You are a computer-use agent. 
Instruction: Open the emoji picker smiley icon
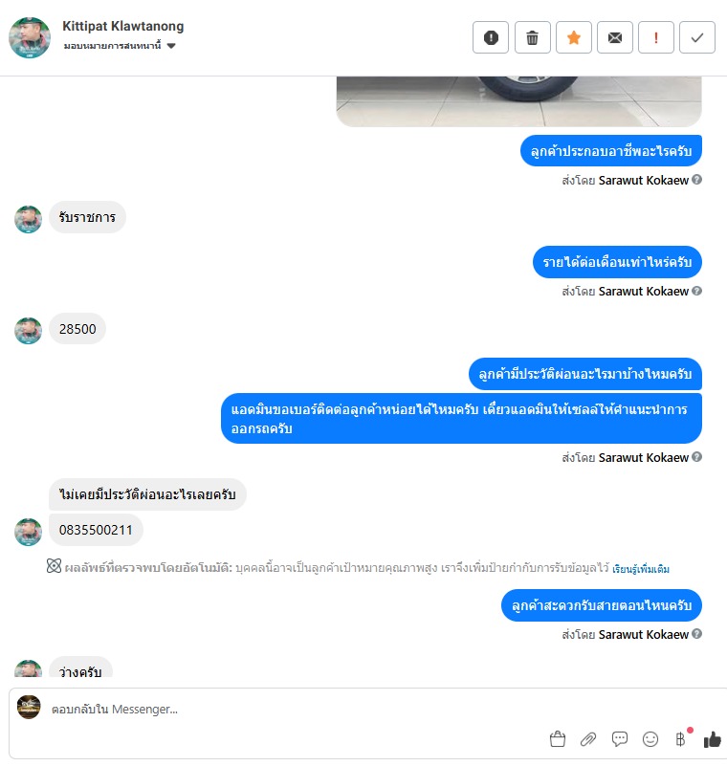tap(650, 739)
